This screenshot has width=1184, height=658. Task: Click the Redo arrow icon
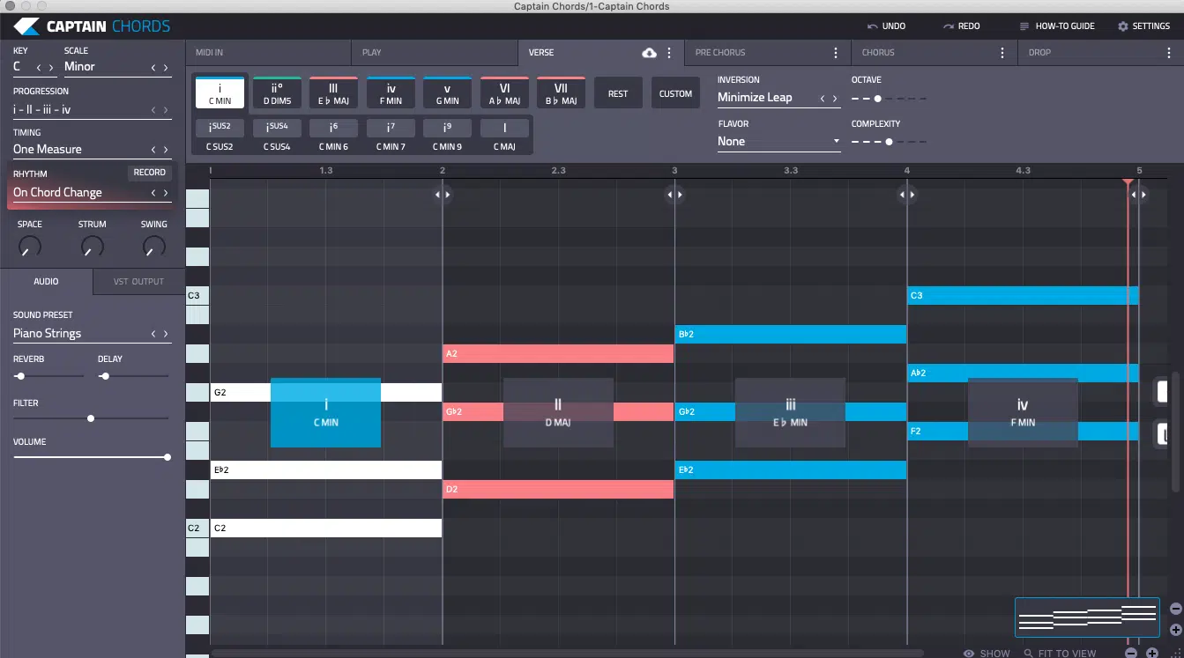949,26
